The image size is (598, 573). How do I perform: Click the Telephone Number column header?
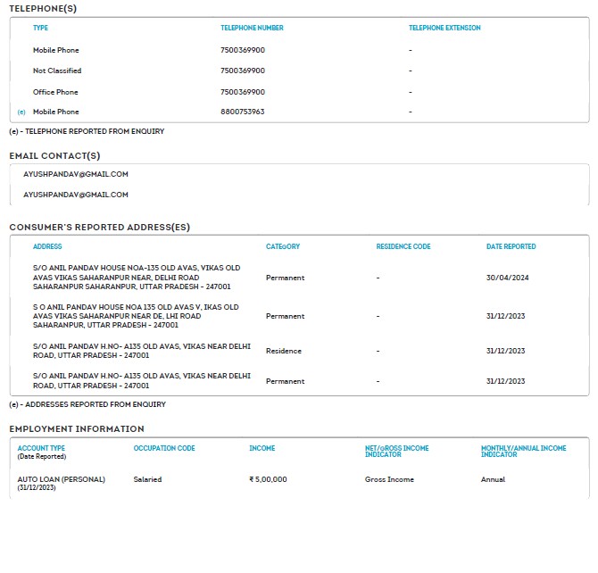[x=252, y=29]
